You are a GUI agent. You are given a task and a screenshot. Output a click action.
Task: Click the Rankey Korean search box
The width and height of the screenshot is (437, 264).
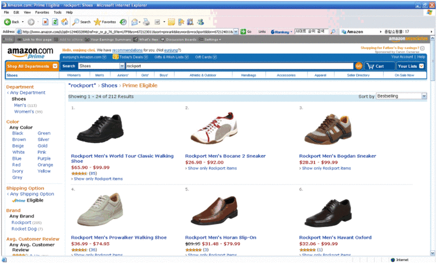(311, 31)
